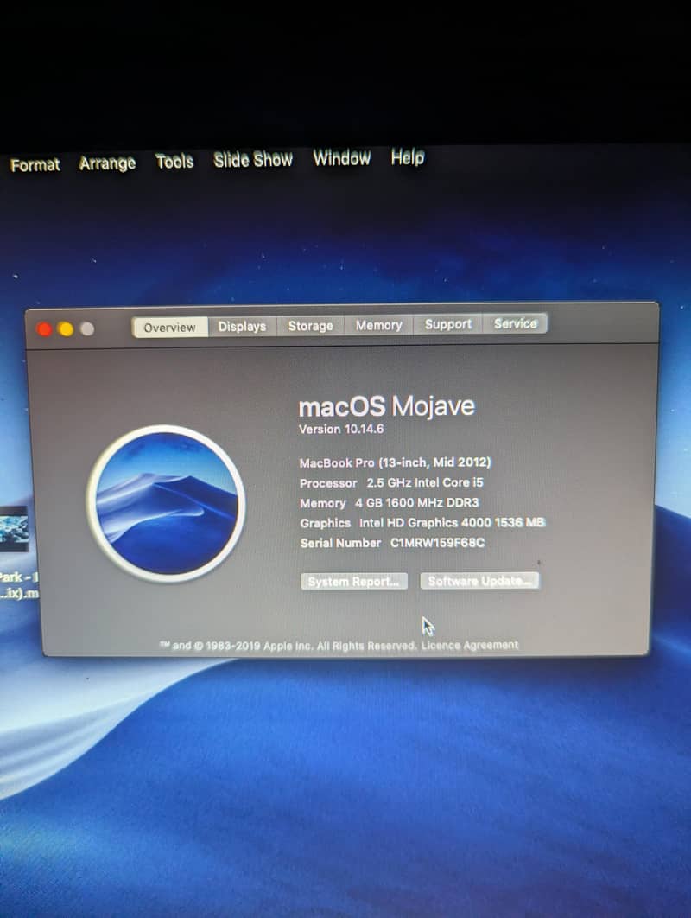Click the System Report button

click(x=354, y=582)
